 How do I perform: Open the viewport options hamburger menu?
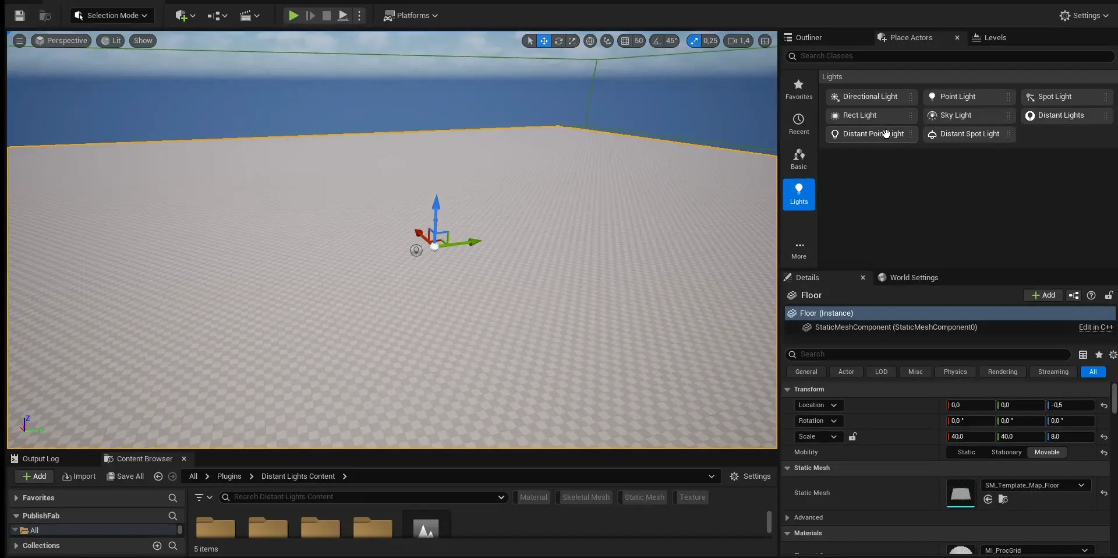(x=19, y=41)
